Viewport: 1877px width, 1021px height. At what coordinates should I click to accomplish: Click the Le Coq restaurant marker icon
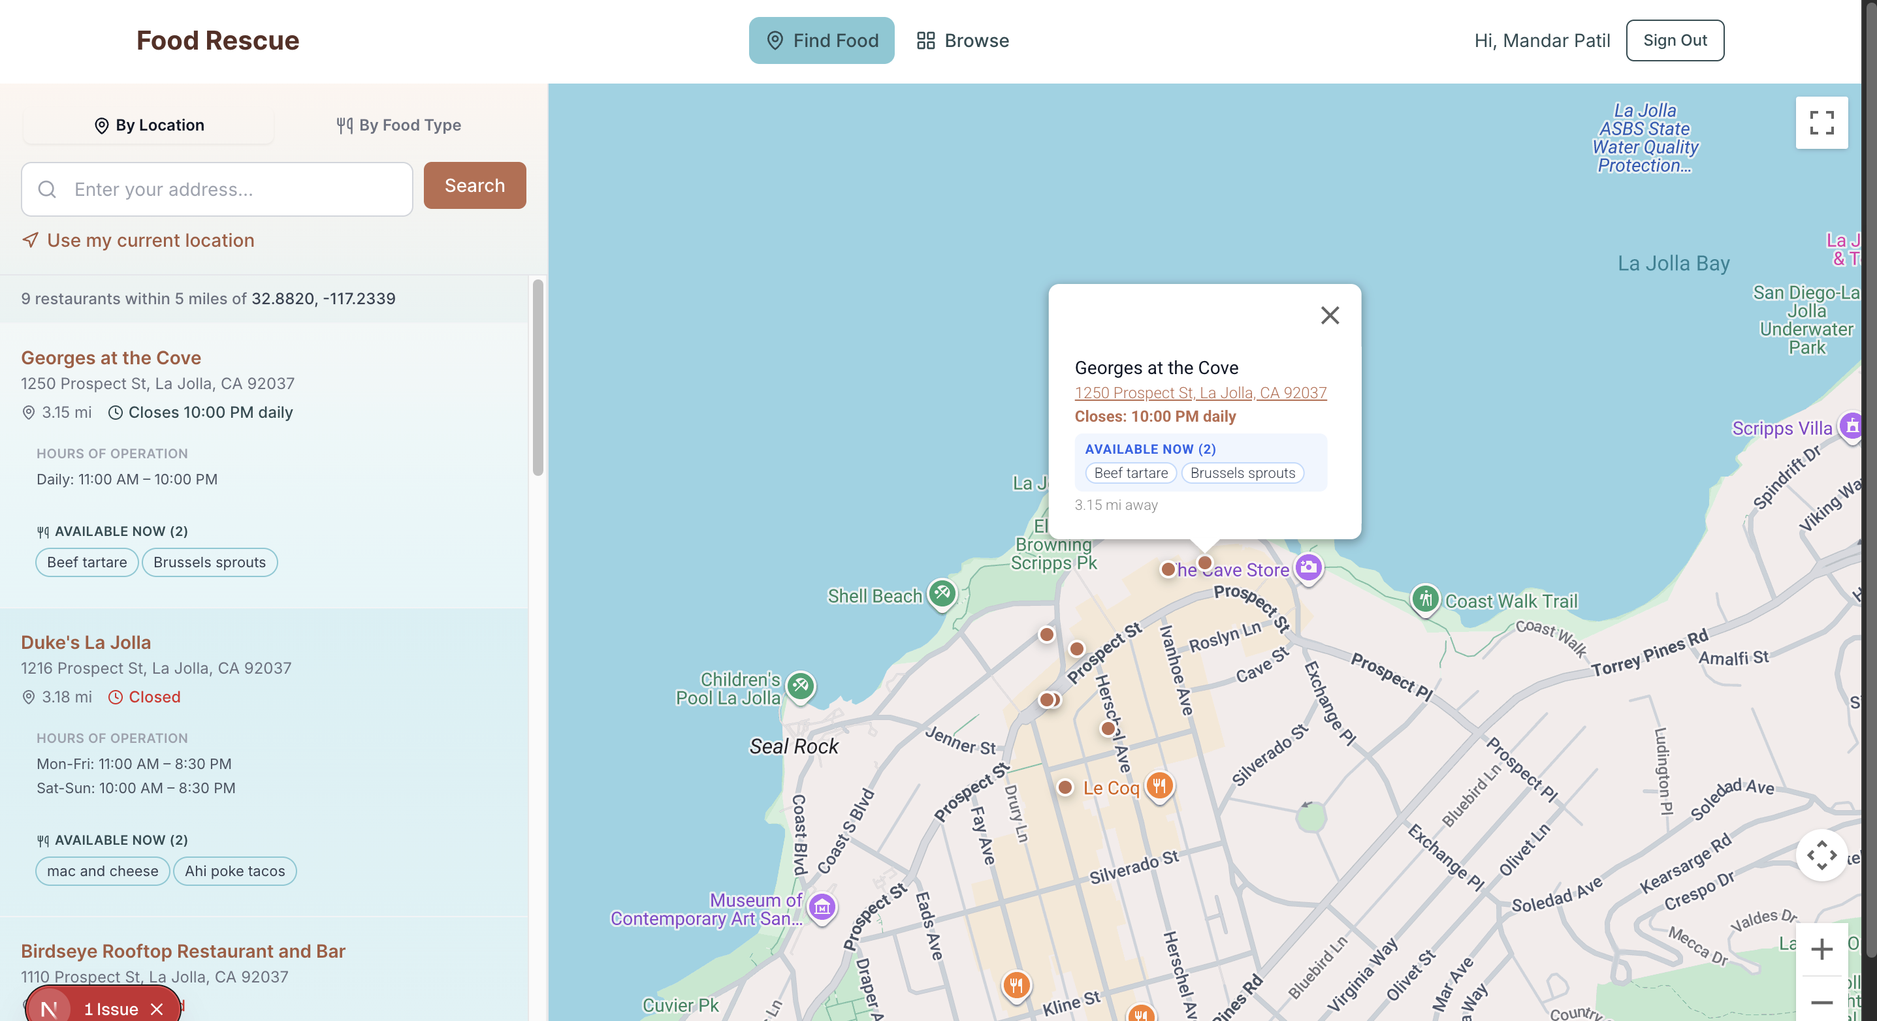coord(1159,786)
